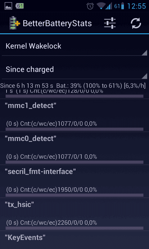
Task: Select the "mmc0_detect" wakelock entry
Action: [74, 148]
